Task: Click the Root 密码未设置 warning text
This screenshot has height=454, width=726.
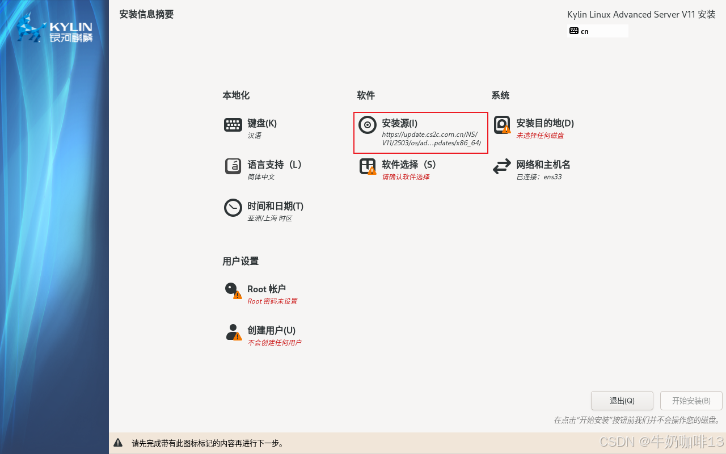Action: coord(272,301)
